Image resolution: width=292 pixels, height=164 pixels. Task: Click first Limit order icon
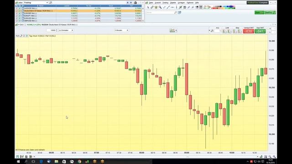[224, 31]
